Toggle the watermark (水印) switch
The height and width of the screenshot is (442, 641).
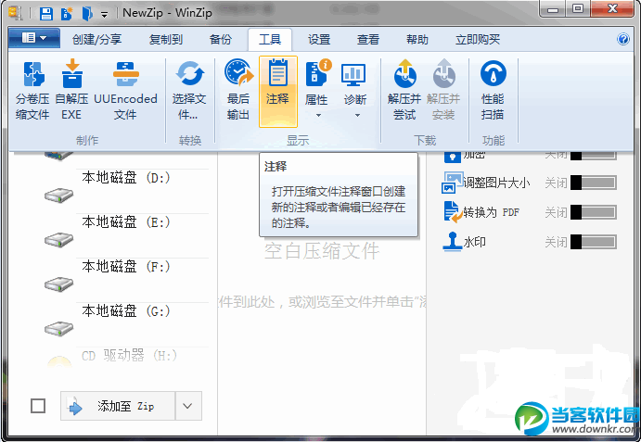tap(594, 242)
